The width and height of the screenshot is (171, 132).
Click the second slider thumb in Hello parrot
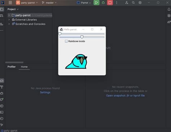pyautogui.click(x=82, y=37)
